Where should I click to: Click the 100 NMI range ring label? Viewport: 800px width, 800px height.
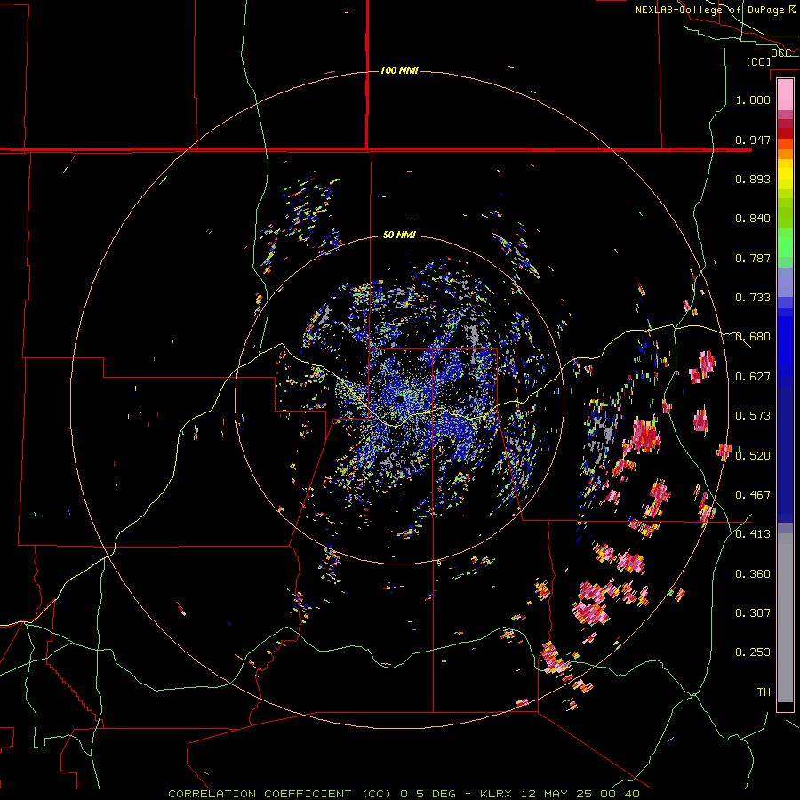coord(399,70)
